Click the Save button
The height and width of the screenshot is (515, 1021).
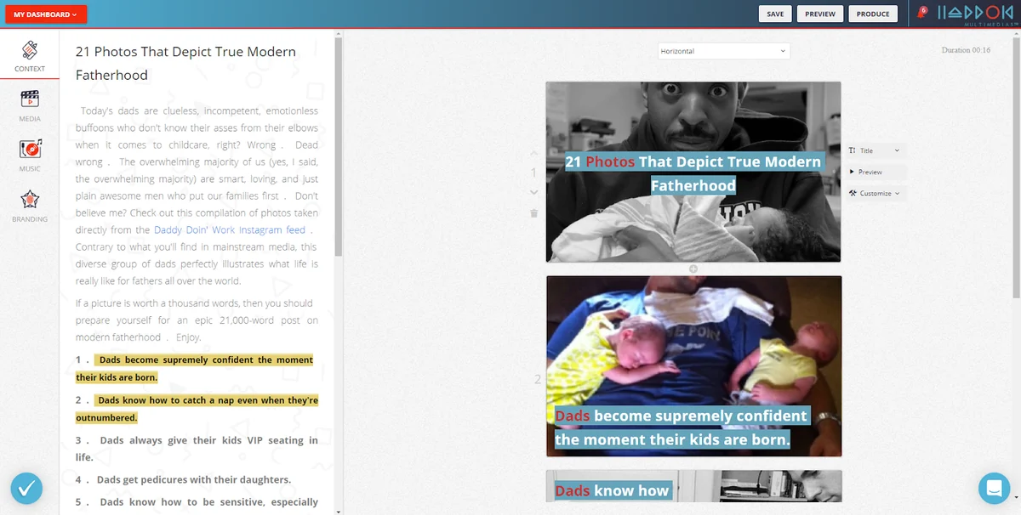click(775, 14)
